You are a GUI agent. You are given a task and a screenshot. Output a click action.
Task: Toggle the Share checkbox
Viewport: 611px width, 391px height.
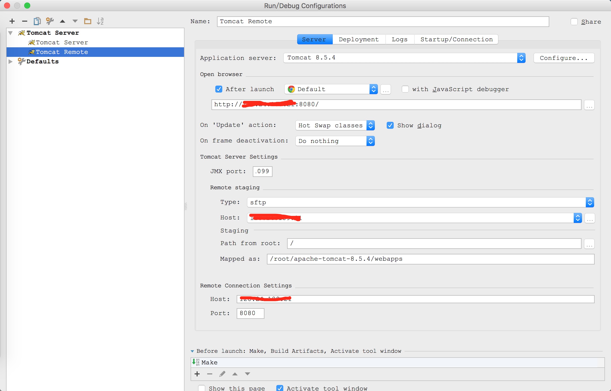click(574, 22)
